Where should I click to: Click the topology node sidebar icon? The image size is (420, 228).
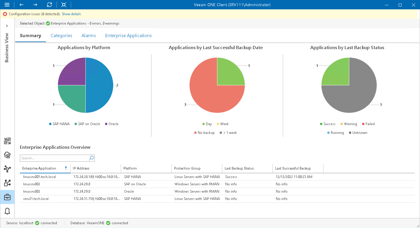[7, 169]
